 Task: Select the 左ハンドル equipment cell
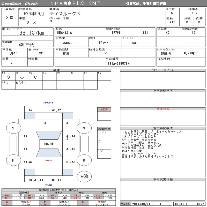coord(22,85)
